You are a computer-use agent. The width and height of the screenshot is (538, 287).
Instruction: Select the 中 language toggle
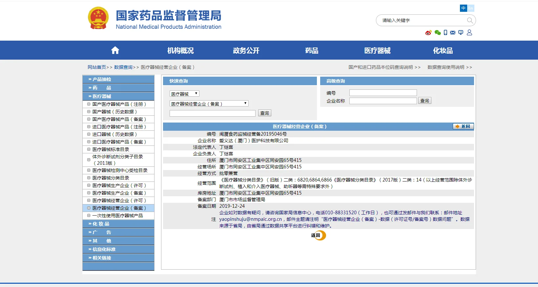pyautogui.click(x=463, y=8)
